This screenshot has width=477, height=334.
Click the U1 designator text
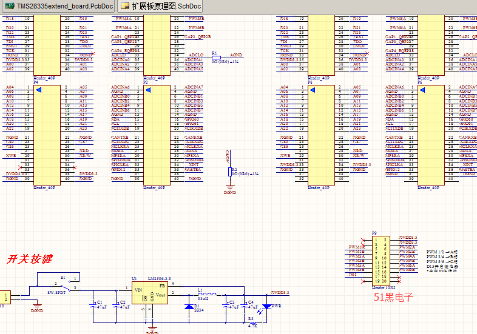click(x=134, y=278)
